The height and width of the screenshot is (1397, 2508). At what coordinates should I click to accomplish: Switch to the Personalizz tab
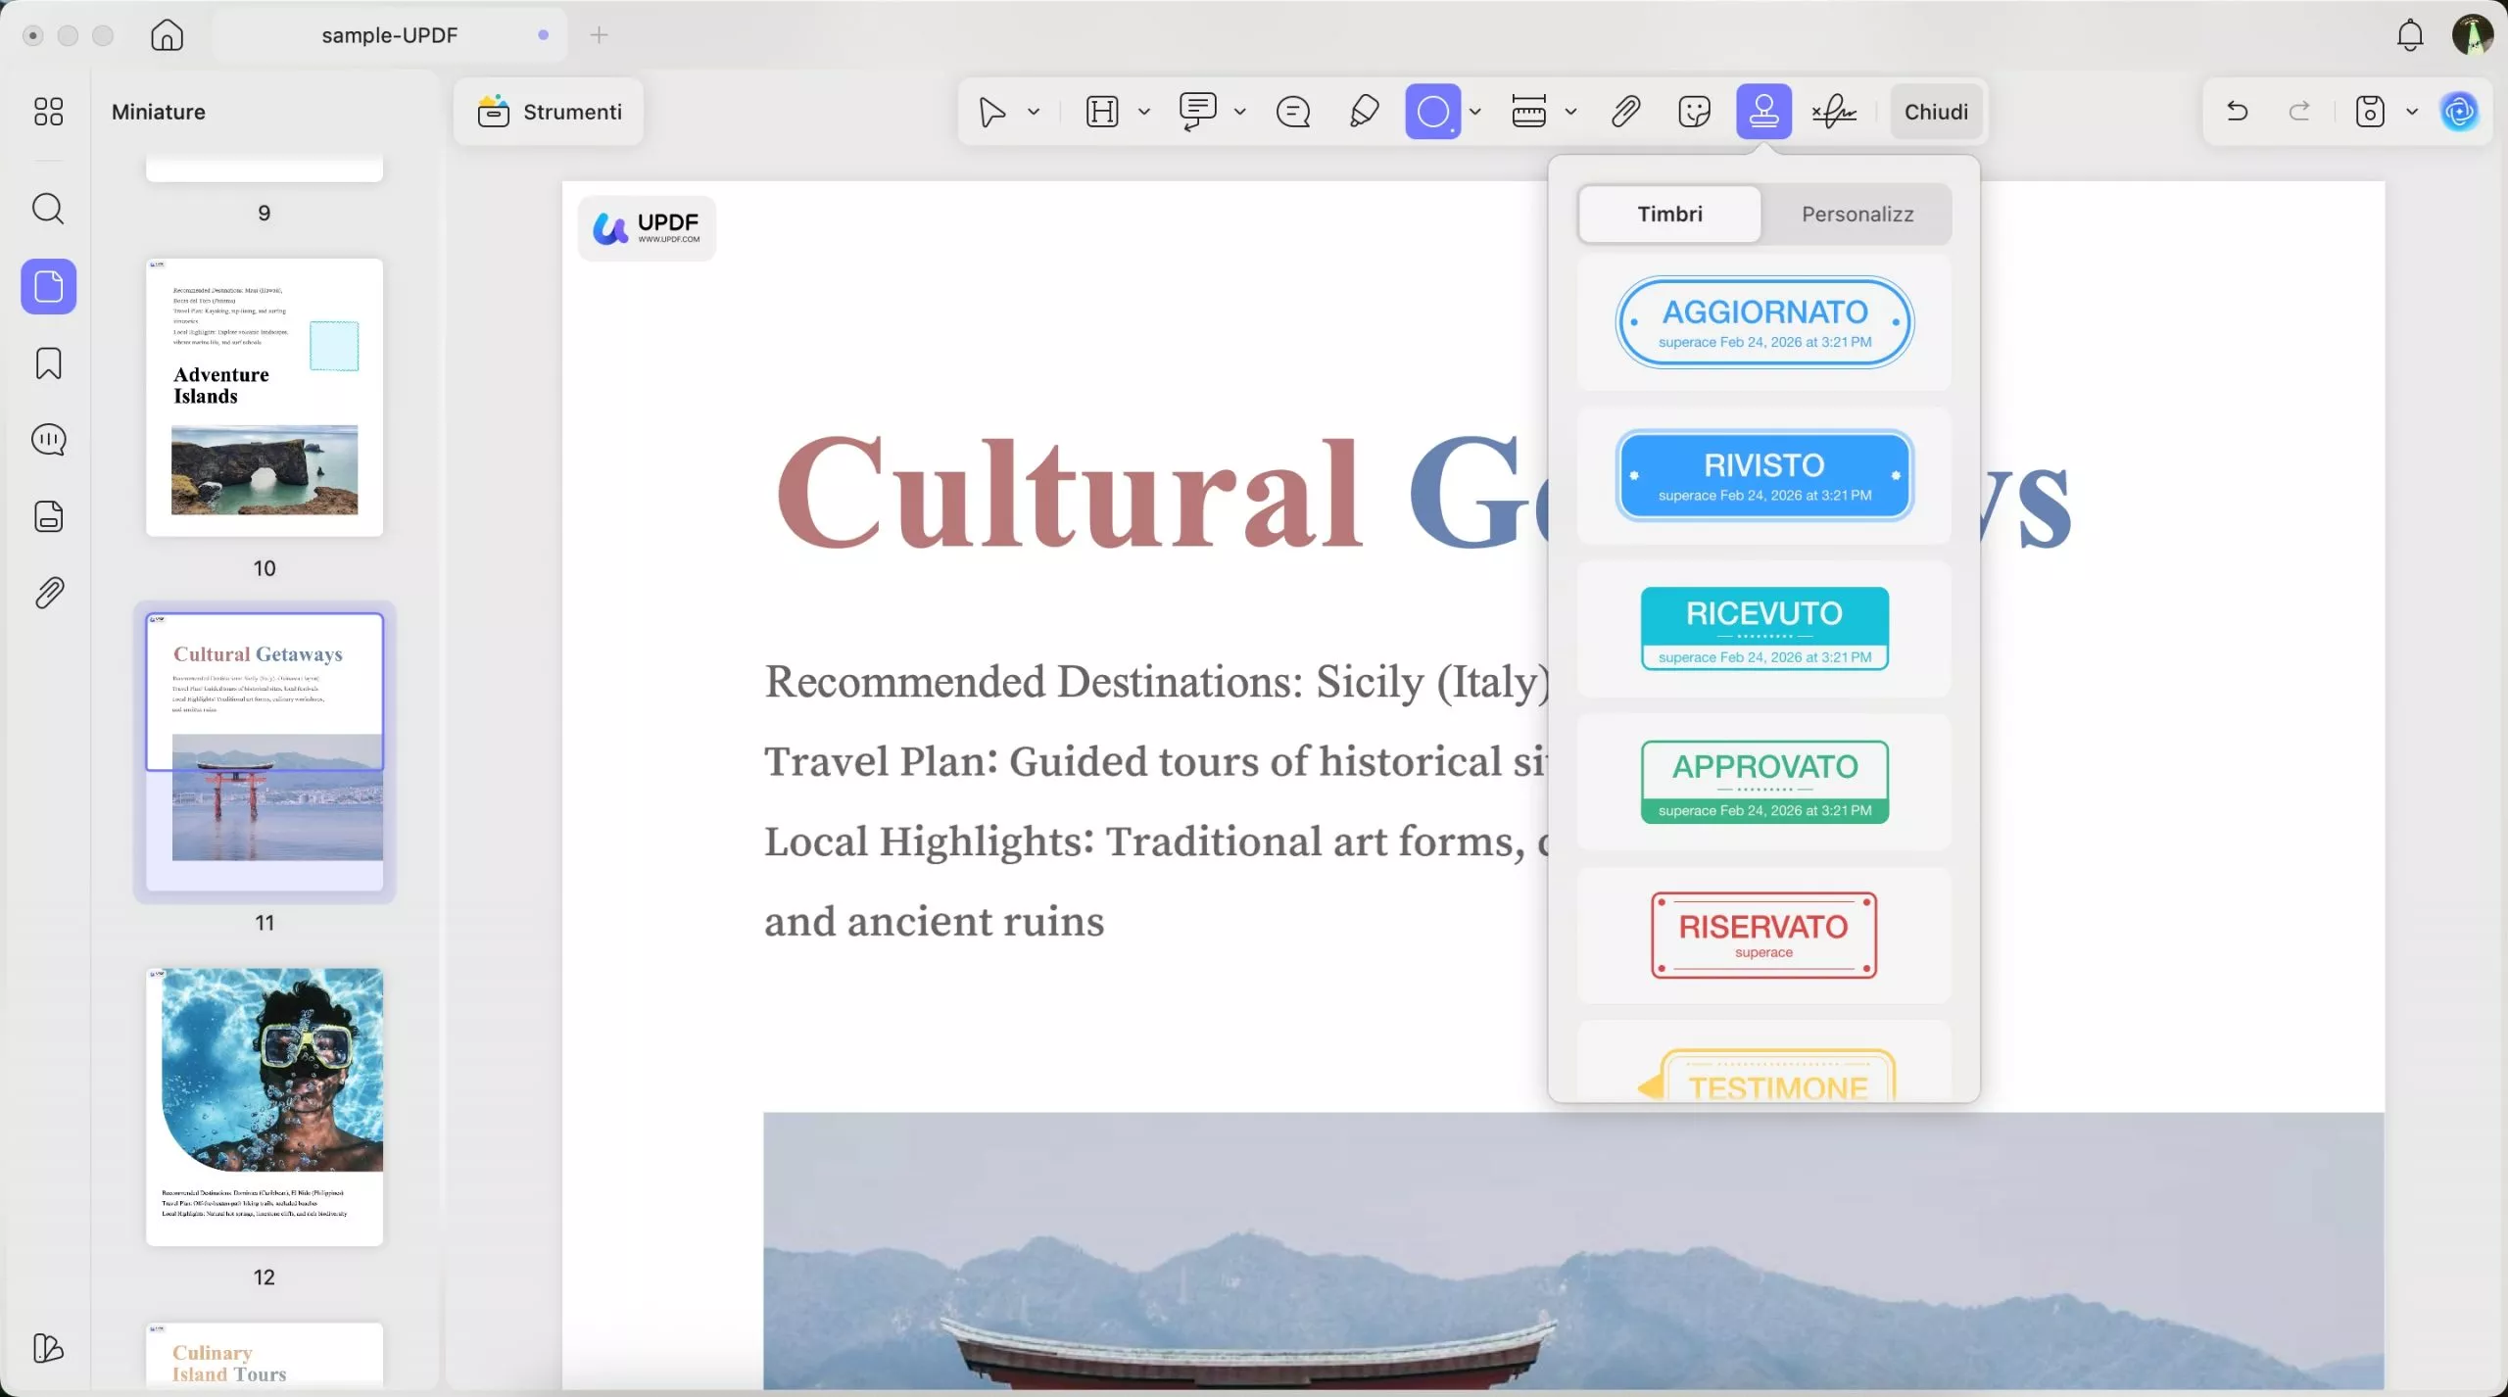1856,214
